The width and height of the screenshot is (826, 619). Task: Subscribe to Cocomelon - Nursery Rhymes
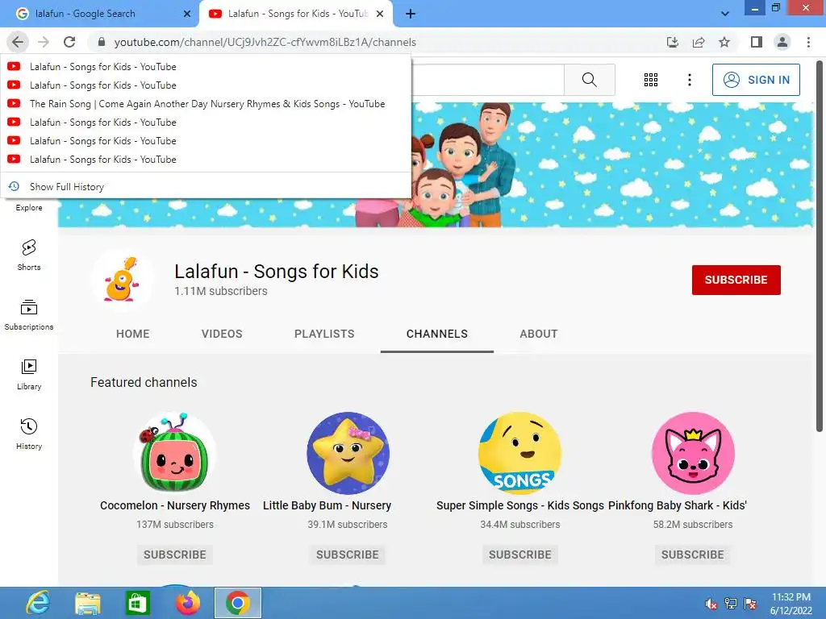click(x=175, y=555)
